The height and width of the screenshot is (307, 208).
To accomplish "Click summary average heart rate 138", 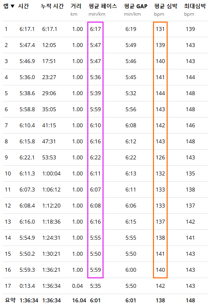I will pyautogui.click(x=160, y=300).
